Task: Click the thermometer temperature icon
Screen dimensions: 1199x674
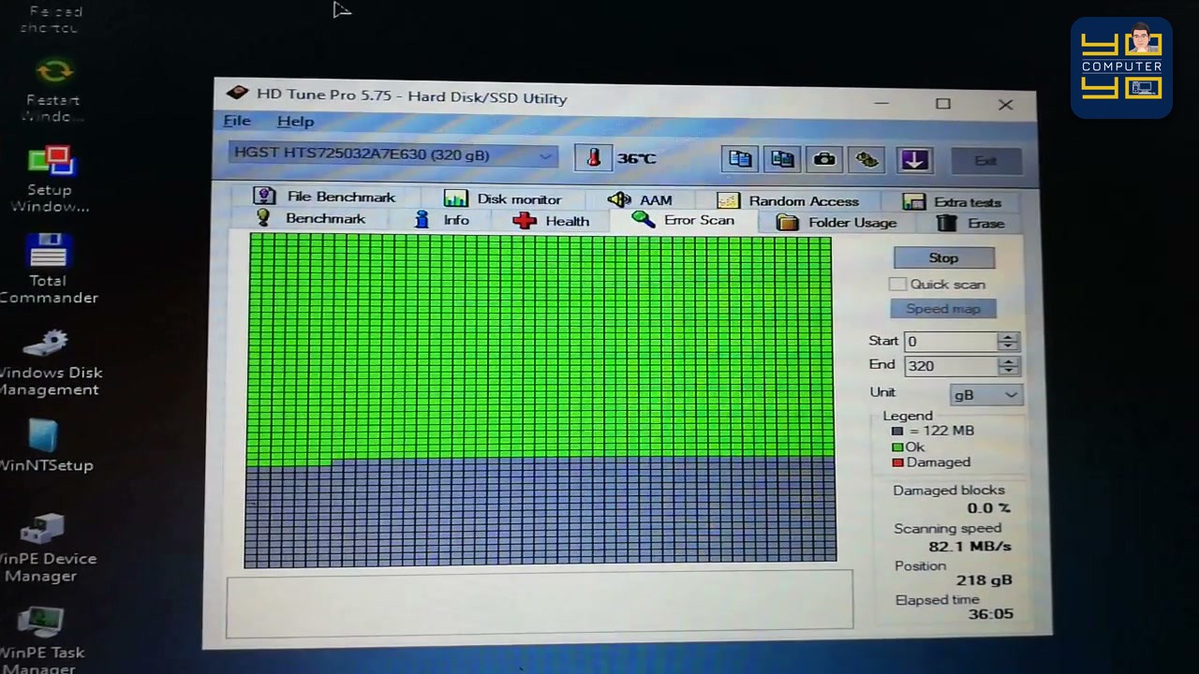Action: pos(593,157)
